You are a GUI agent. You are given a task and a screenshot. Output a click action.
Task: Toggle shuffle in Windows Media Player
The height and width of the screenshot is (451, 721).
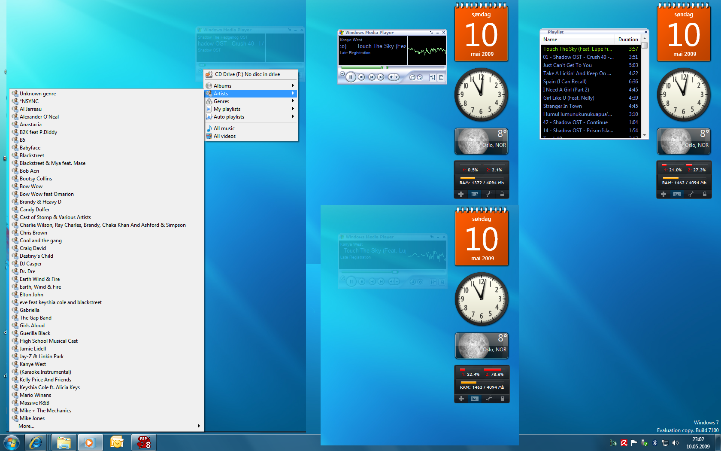point(412,77)
